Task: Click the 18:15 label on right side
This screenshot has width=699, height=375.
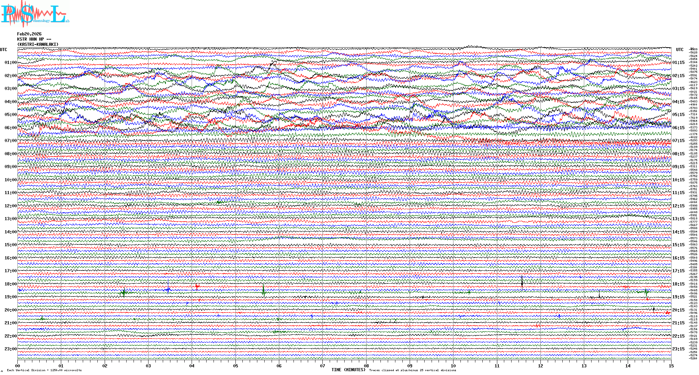Action: pyautogui.click(x=678, y=284)
